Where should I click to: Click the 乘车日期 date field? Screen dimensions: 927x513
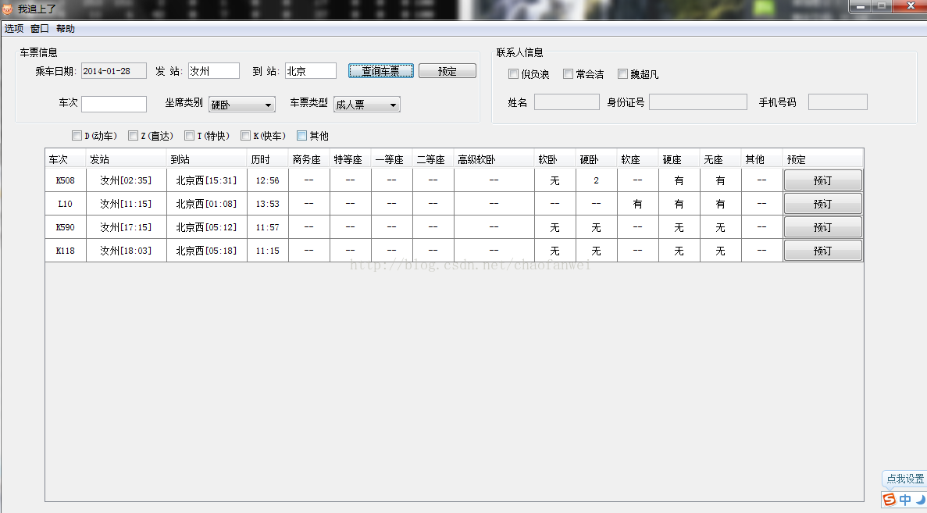click(x=113, y=71)
